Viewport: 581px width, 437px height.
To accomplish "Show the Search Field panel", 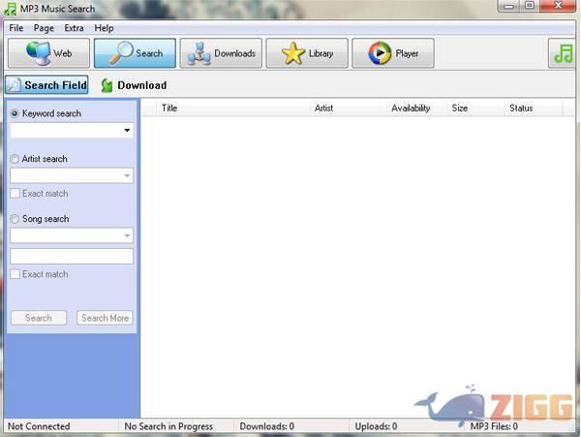I will tap(46, 85).
